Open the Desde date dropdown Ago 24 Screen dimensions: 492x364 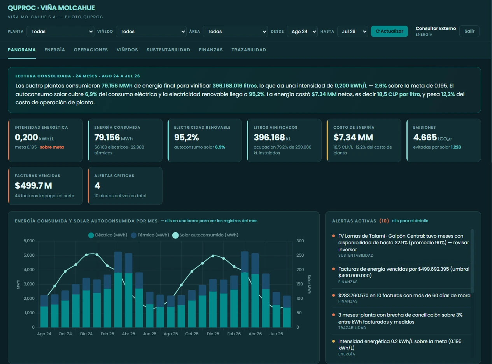302,31
